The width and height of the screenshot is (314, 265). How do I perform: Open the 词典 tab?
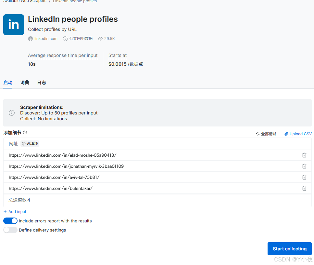tap(25, 83)
